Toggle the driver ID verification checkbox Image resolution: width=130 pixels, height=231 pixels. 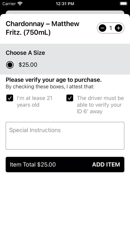[70, 98]
